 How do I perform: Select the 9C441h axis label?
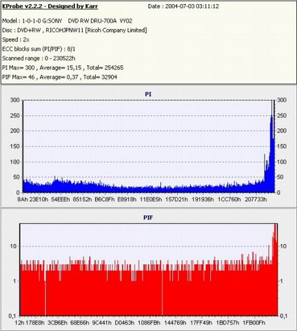(101, 323)
